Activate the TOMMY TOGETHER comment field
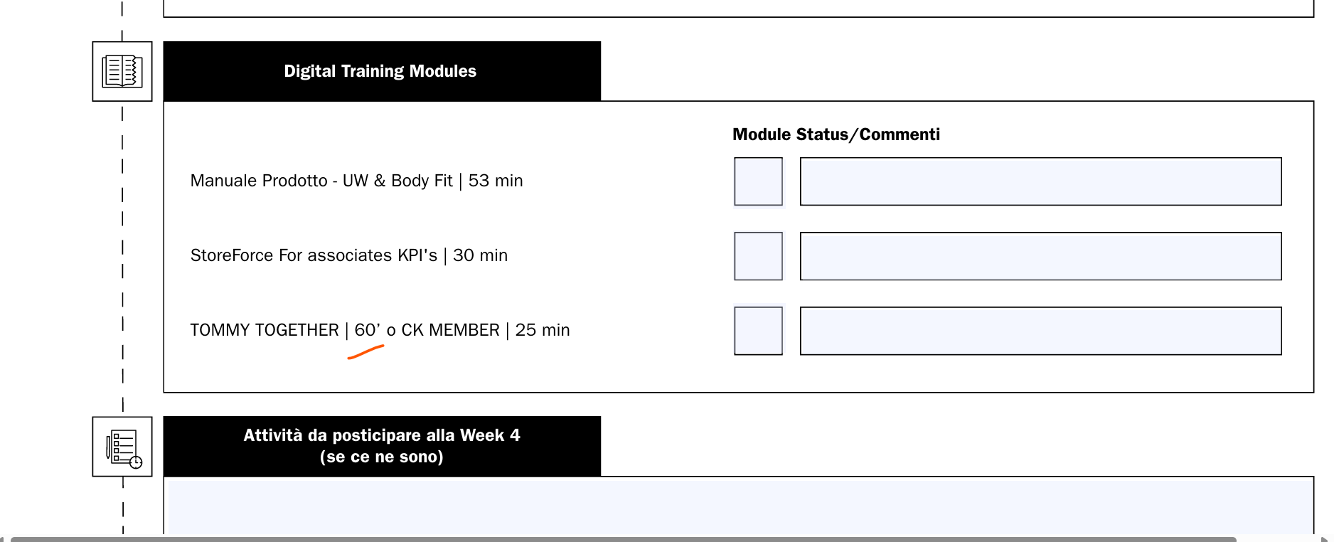 tap(1041, 331)
